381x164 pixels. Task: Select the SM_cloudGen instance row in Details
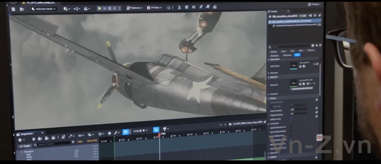pyautogui.click(x=295, y=21)
